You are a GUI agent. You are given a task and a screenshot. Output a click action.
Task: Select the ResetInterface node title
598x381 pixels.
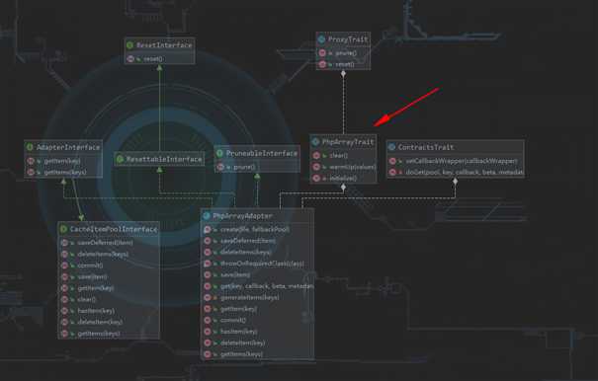164,45
